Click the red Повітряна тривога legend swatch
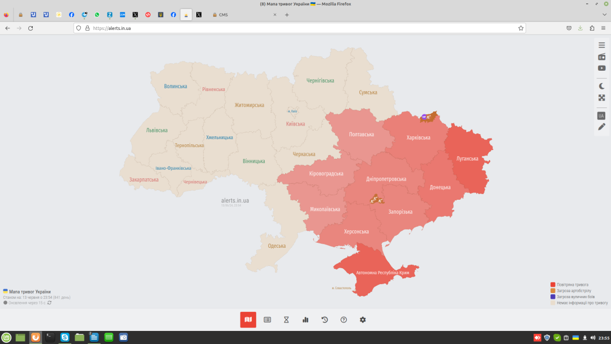 click(553, 285)
